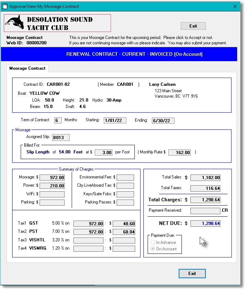Click the NET DUE field
This screenshot has width=245, height=290.
[x=205, y=223]
